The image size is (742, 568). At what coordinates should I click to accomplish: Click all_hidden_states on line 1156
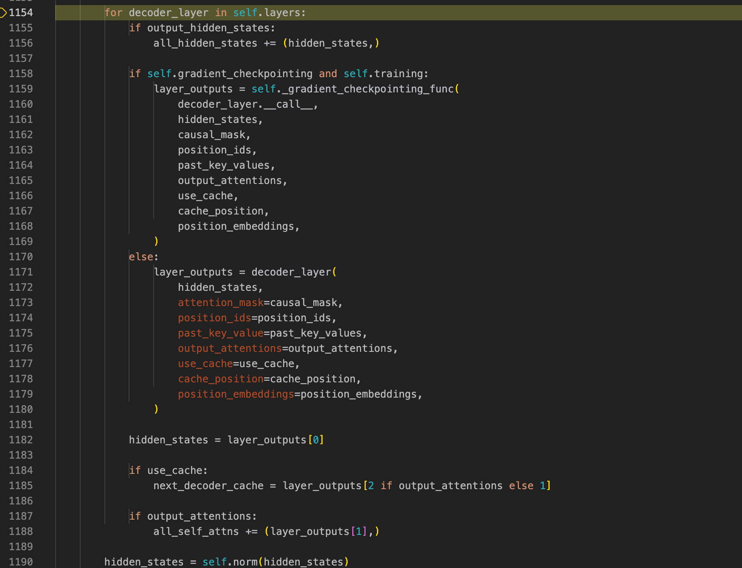click(x=205, y=43)
